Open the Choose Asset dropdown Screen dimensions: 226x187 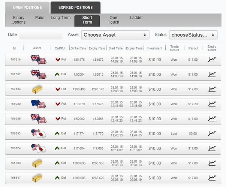[115, 35]
